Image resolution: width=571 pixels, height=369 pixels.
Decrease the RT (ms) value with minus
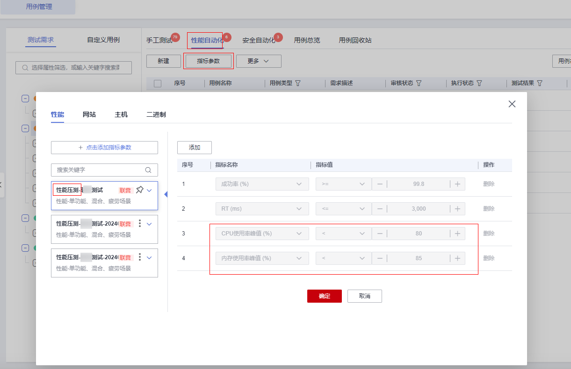pos(380,209)
